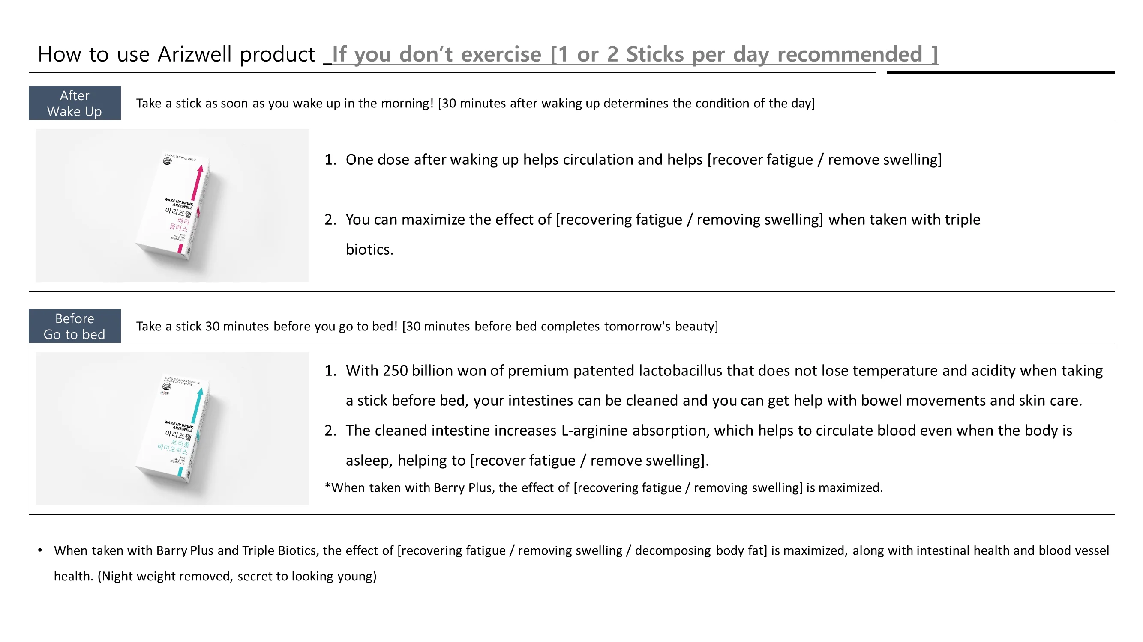Screen dimensions: 1143x642
Task: Click the After Wake Up label box
Action: (75, 103)
